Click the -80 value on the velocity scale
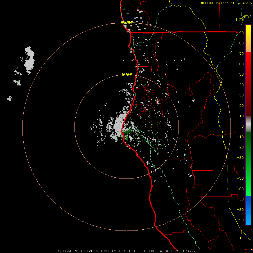253x253 pixels. coord(240,210)
